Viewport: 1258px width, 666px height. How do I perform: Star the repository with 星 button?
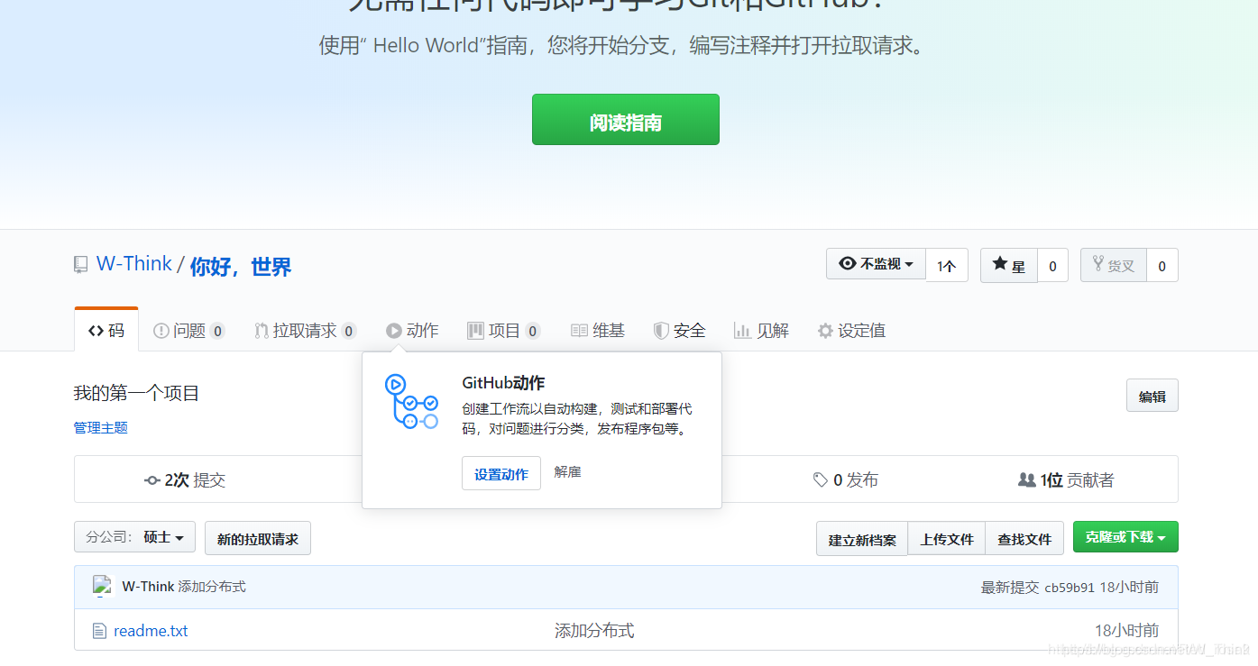[1009, 266]
